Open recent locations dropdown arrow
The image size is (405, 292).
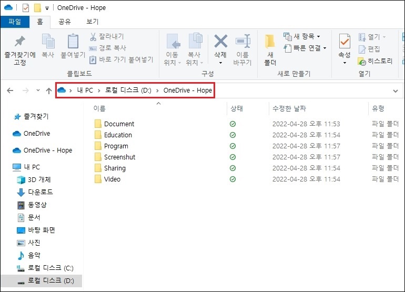pyautogui.click(x=38, y=90)
